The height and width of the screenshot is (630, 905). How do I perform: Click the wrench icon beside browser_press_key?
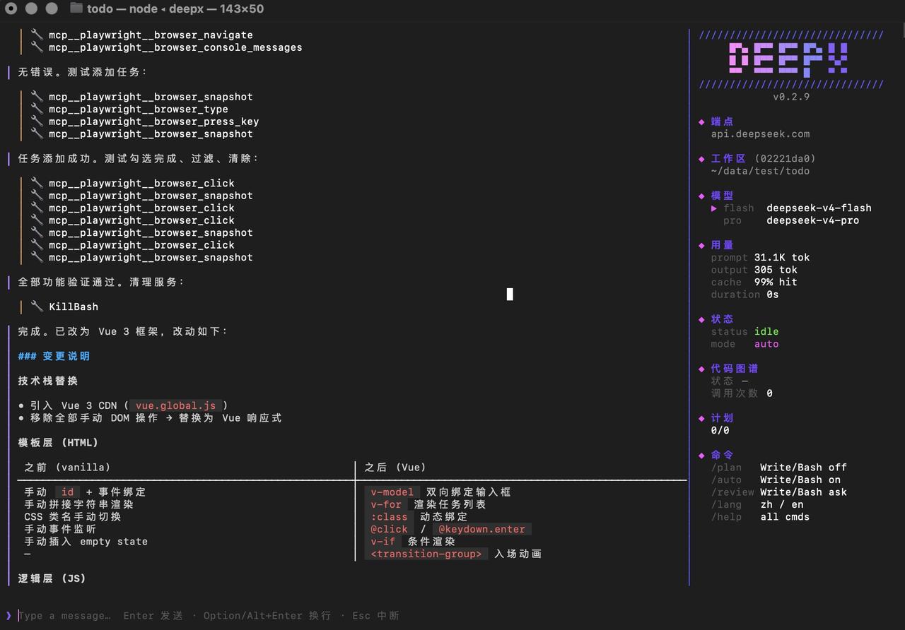click(37, 121)
